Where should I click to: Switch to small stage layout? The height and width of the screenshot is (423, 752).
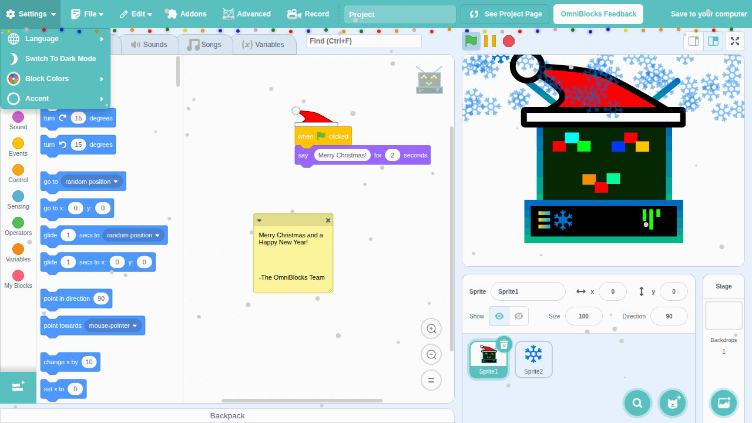pos(693,41)
